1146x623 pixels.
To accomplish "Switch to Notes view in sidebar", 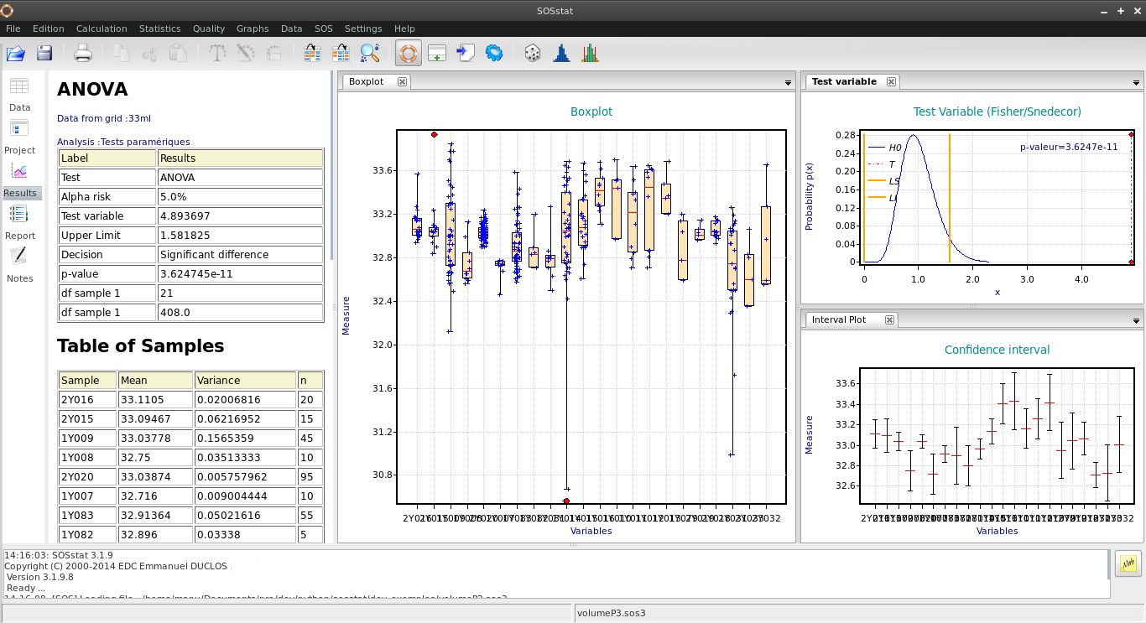I will 19,265.
